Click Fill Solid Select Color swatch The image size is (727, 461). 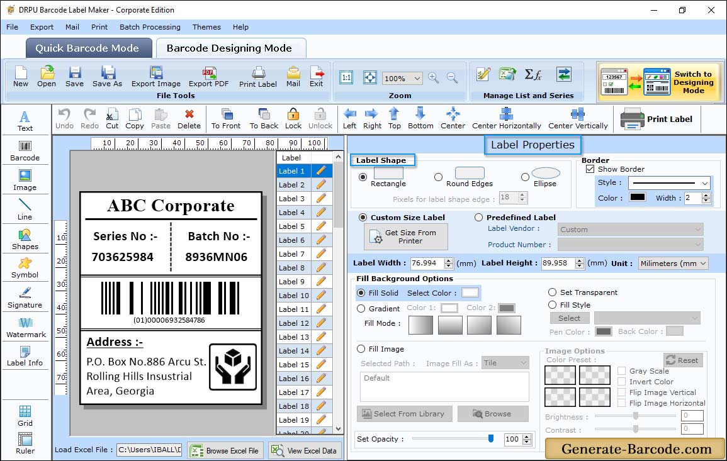(x=470, y=293)
